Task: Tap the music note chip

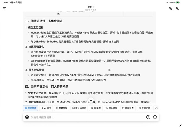Action: point(156,108)
